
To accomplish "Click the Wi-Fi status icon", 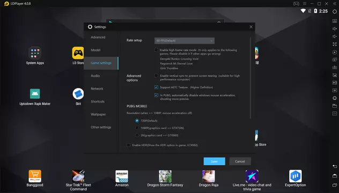I will (303, 11).
